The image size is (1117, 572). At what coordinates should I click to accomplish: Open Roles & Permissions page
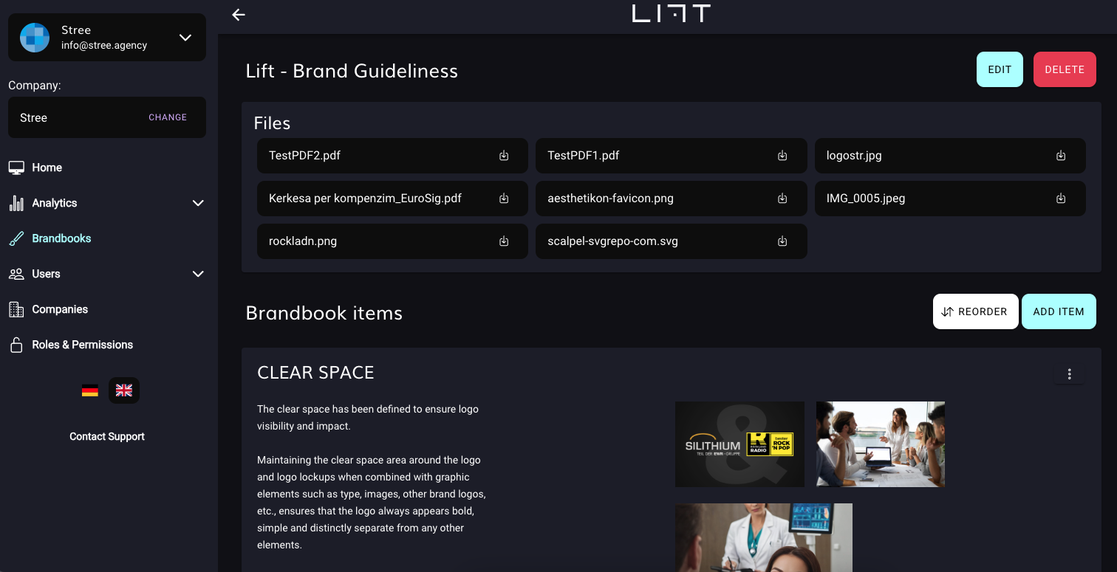(x=82, y=345)
